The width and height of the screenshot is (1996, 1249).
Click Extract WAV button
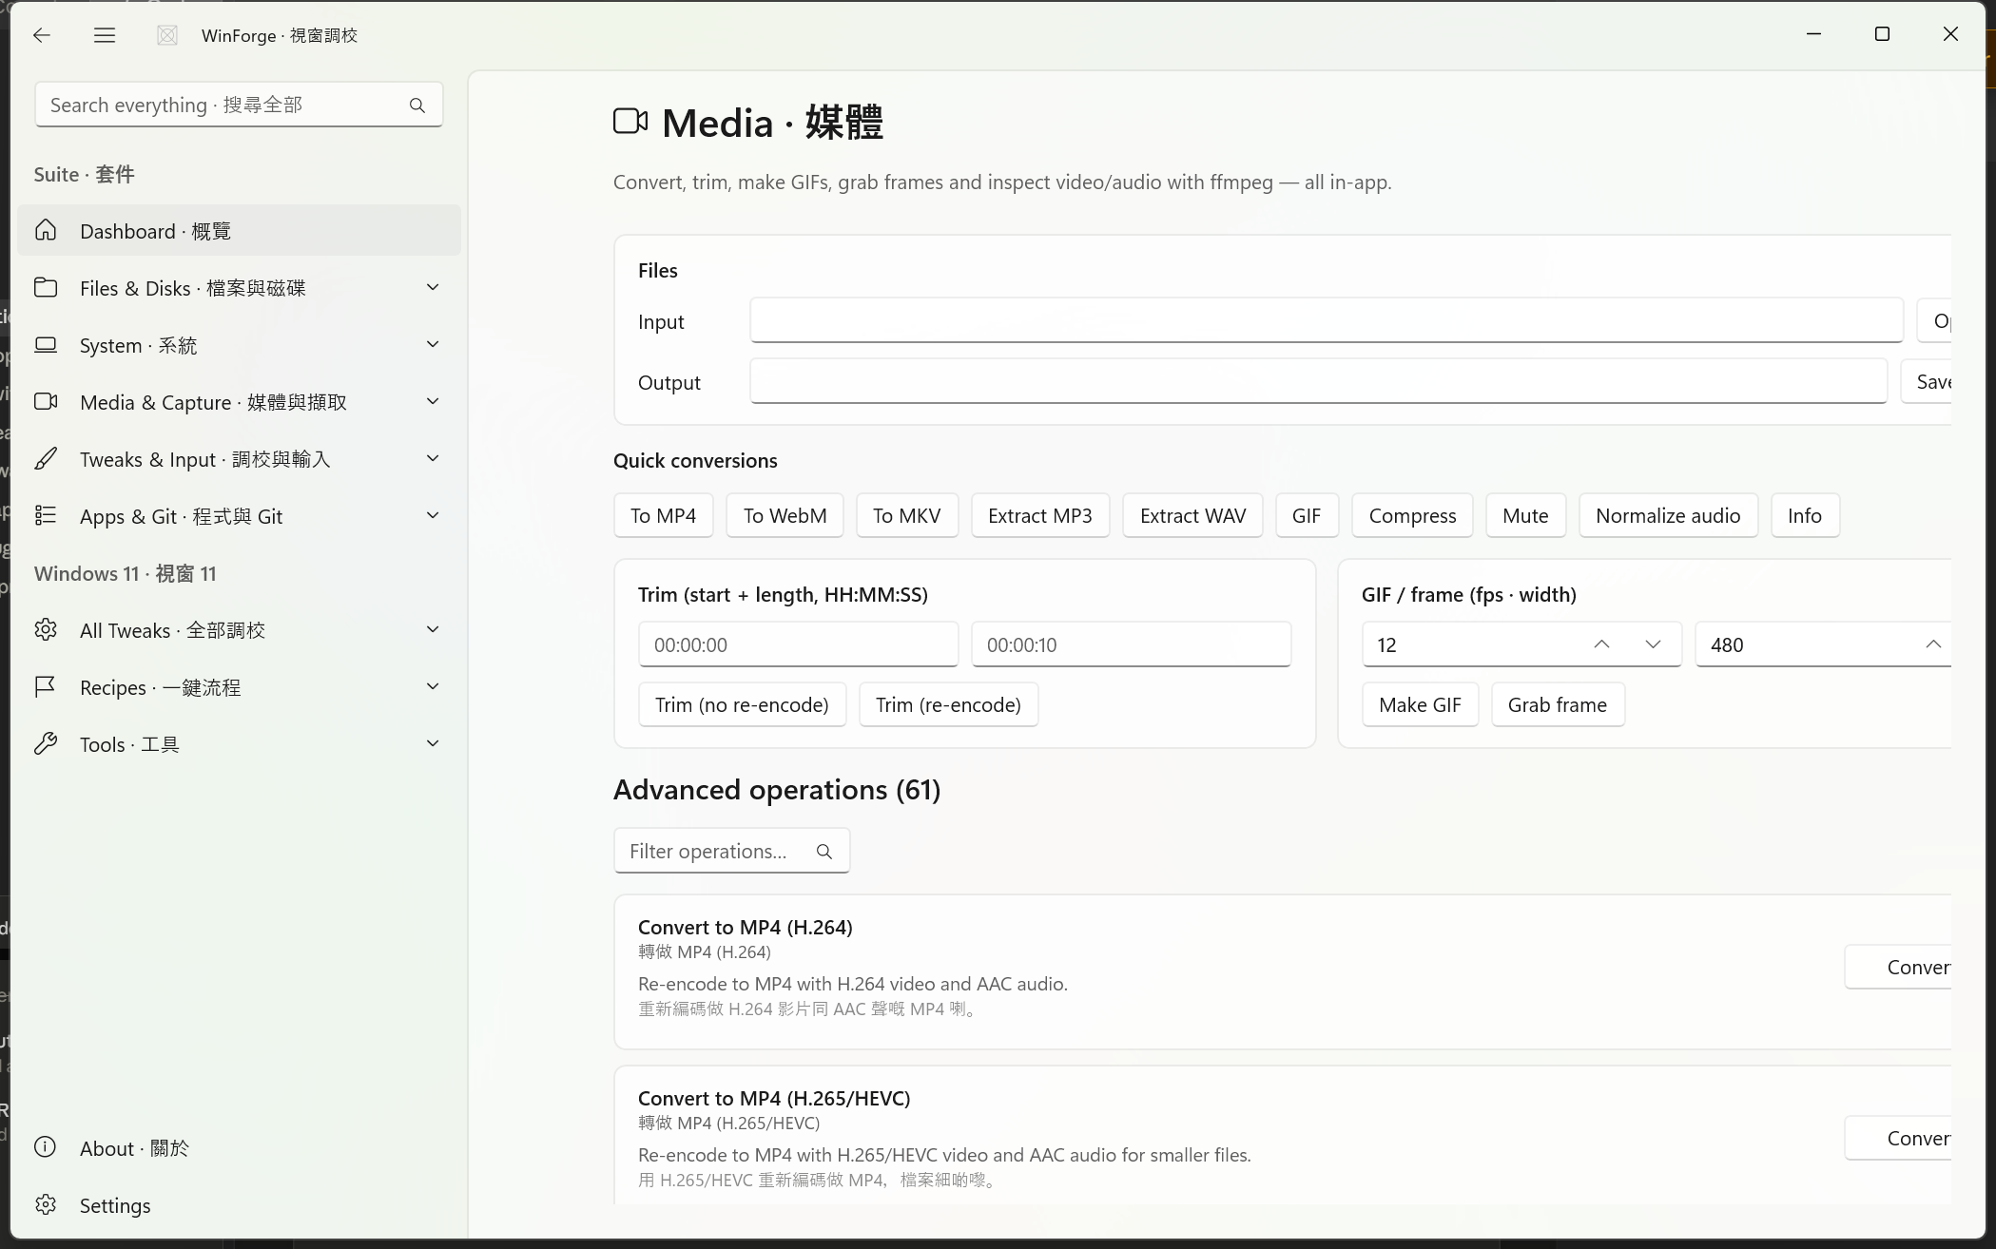point(1192,515)
